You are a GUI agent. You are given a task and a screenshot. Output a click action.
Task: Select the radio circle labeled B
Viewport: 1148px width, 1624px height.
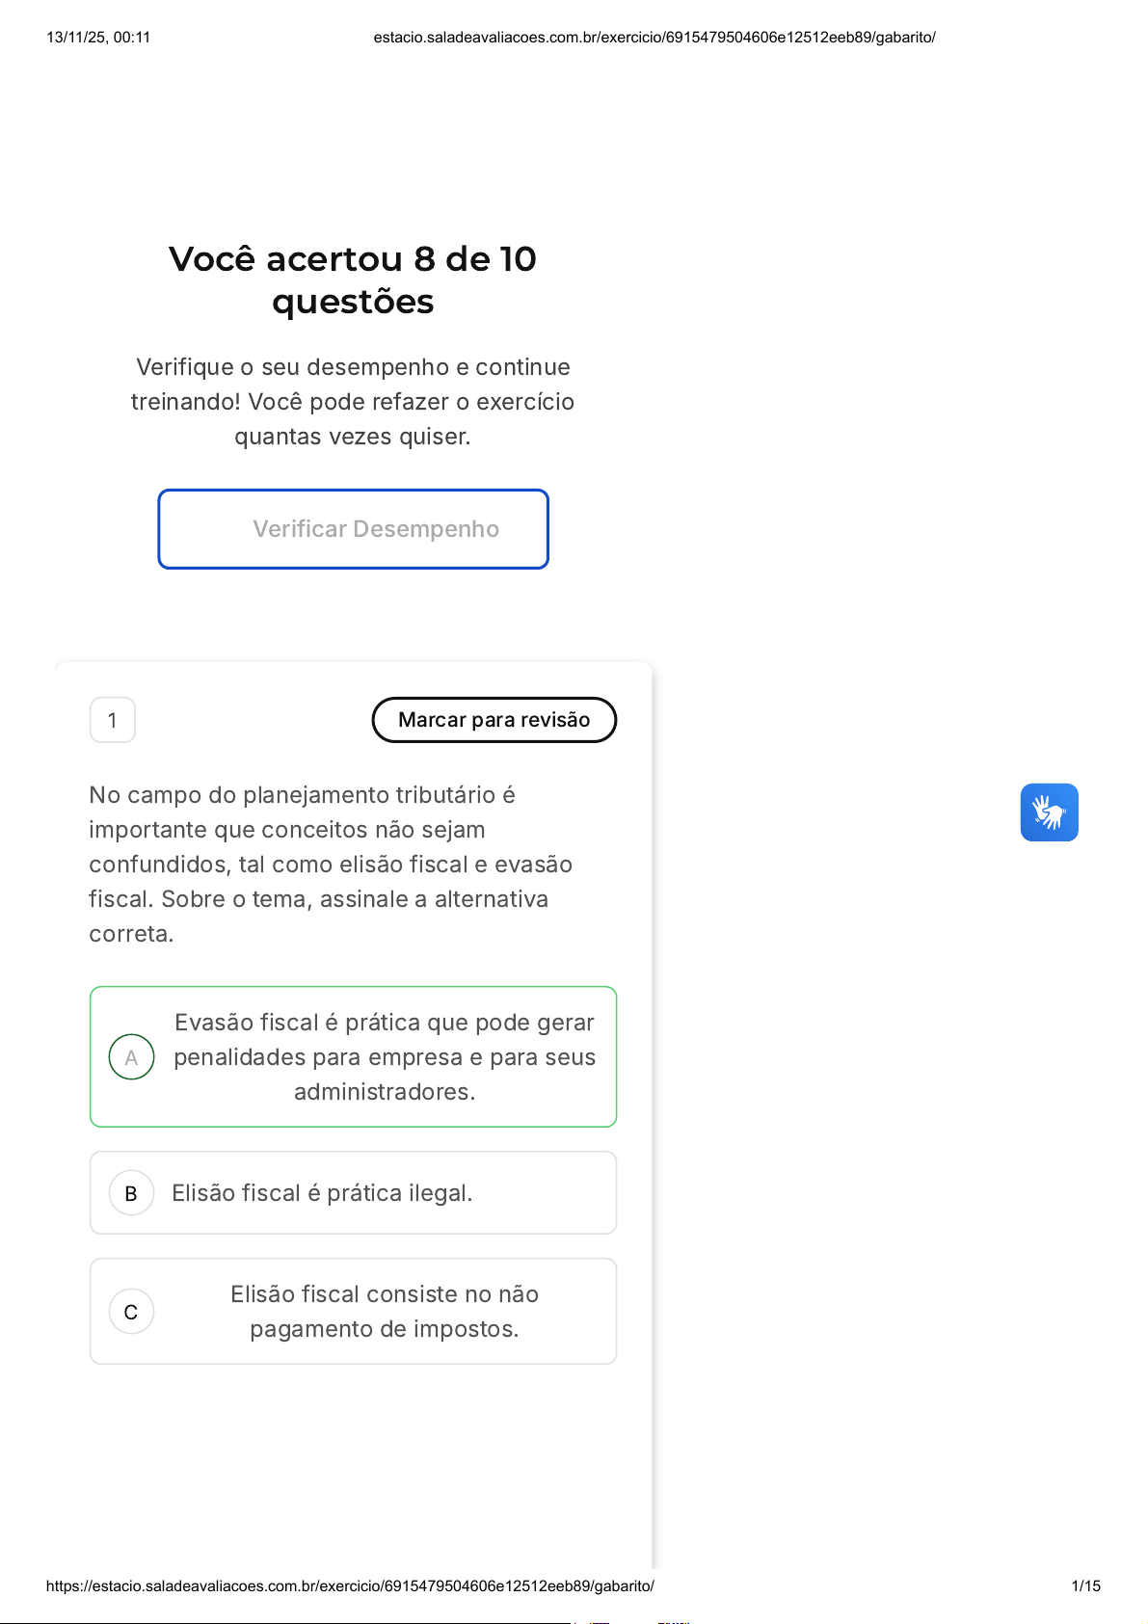132,1193
